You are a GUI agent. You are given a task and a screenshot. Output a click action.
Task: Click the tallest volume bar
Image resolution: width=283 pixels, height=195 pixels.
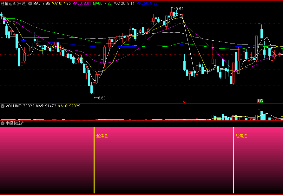259,115
